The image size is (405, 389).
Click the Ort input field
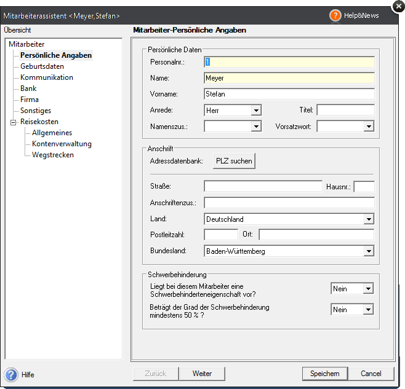click(316, 235)
